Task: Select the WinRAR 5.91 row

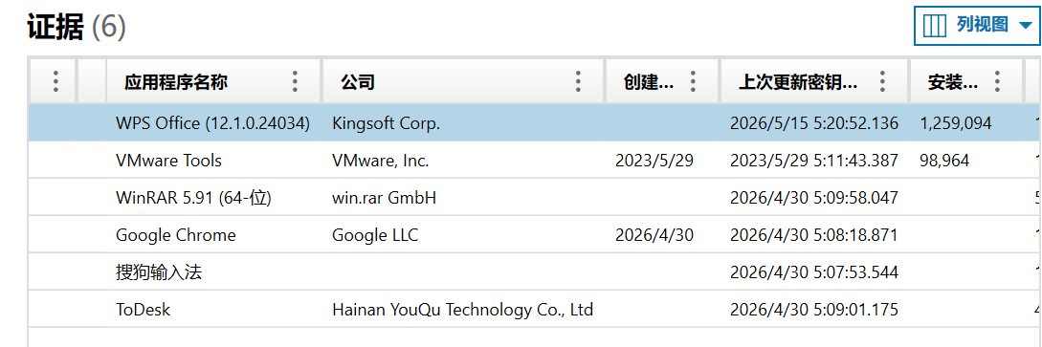Action: pyautogui.click(x=534, y=197)
